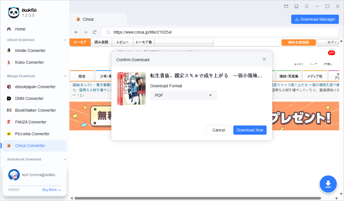Click the manga title text in dialog
This screenshot has width=344, height=201.
click(206, 76)
